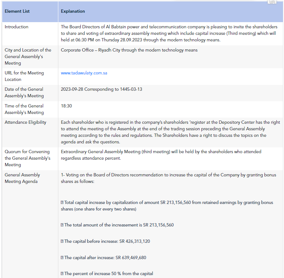Image resolution: width=284 pixels, height=278 pixels.
Task: Click "The capital before increase: SR 426,313,120" line
Action: 105,241
